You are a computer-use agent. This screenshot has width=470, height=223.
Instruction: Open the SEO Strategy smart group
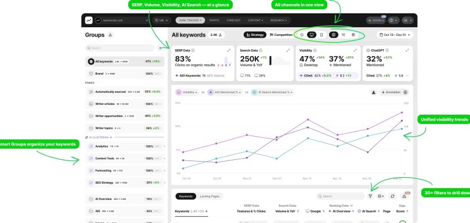coord(125,182)
